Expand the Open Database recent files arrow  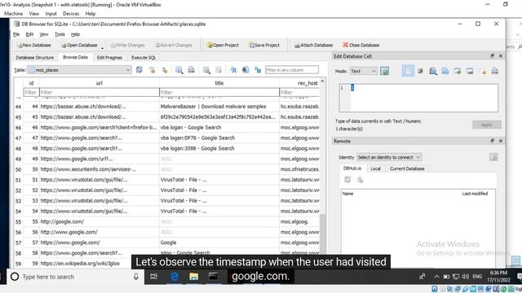(x=103, y=47)
